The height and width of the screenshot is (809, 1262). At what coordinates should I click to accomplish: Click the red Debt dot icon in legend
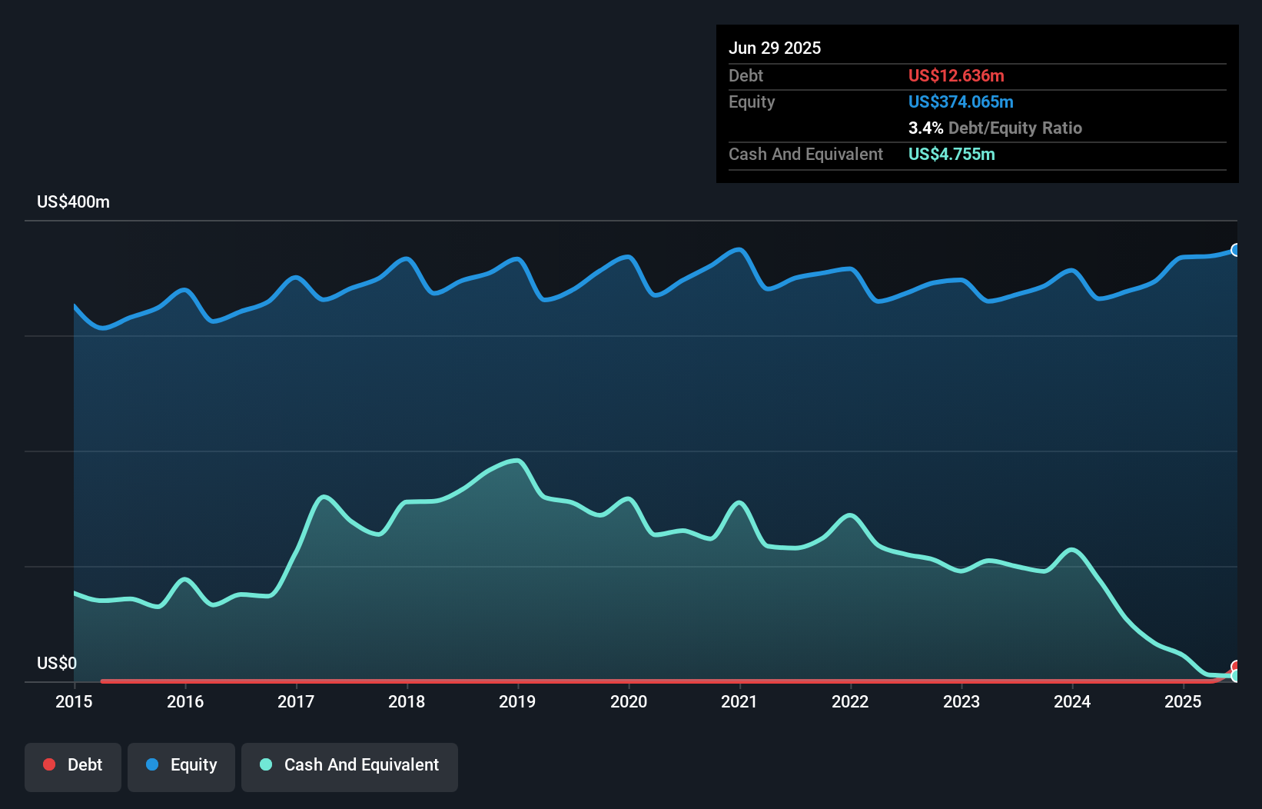pos(49,764)
